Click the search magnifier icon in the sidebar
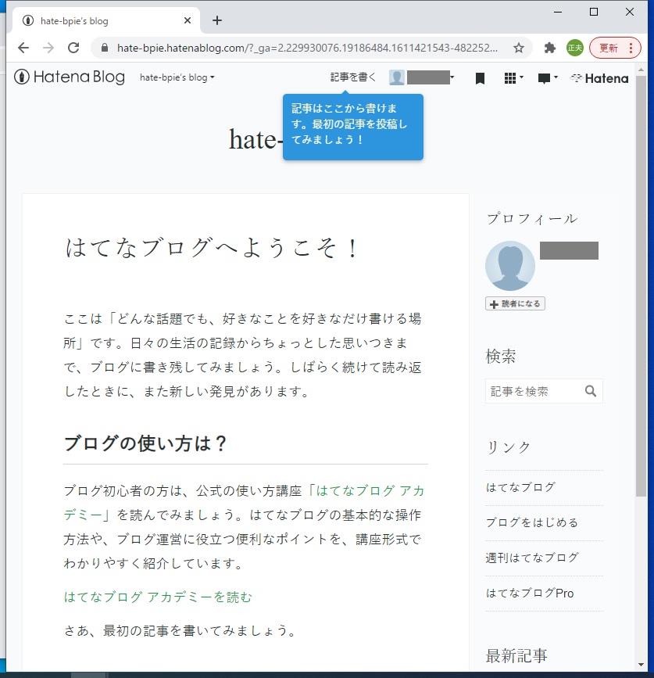The width and height of the screenshot is (654, 678). pyautogui.click(x=591, y=391)
